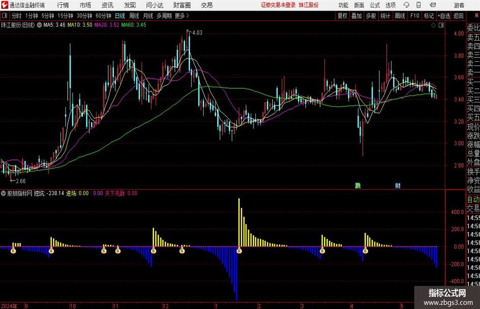Switch to the 1分钟 period tab
The width and height of the screenshot is (480, 309).
(x=31, y=16)
